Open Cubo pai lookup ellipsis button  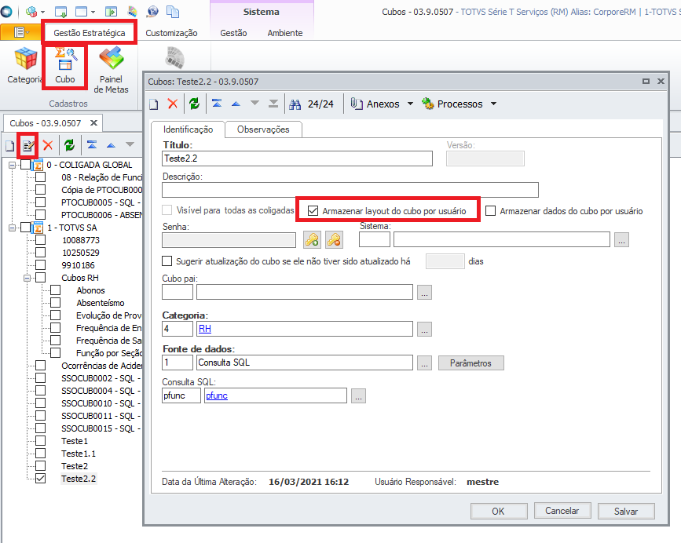pyautogui.click(x=424, y=293)
